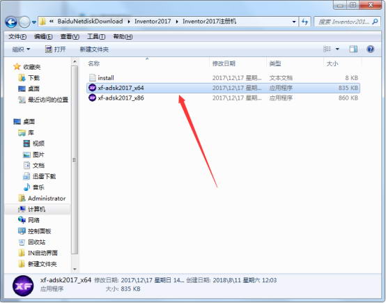Sort by the 修改日期 column header

pos(224,64)
